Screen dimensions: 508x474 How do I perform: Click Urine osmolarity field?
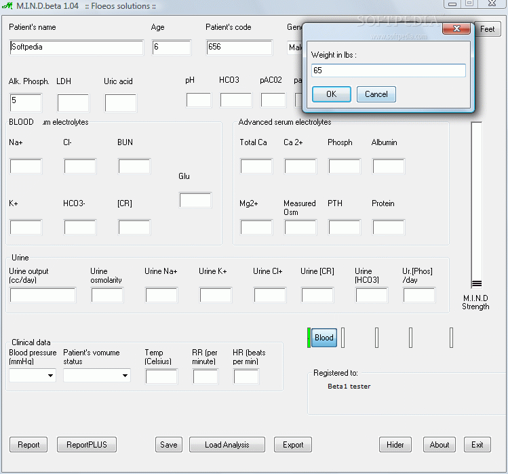[x=107, y=295]
